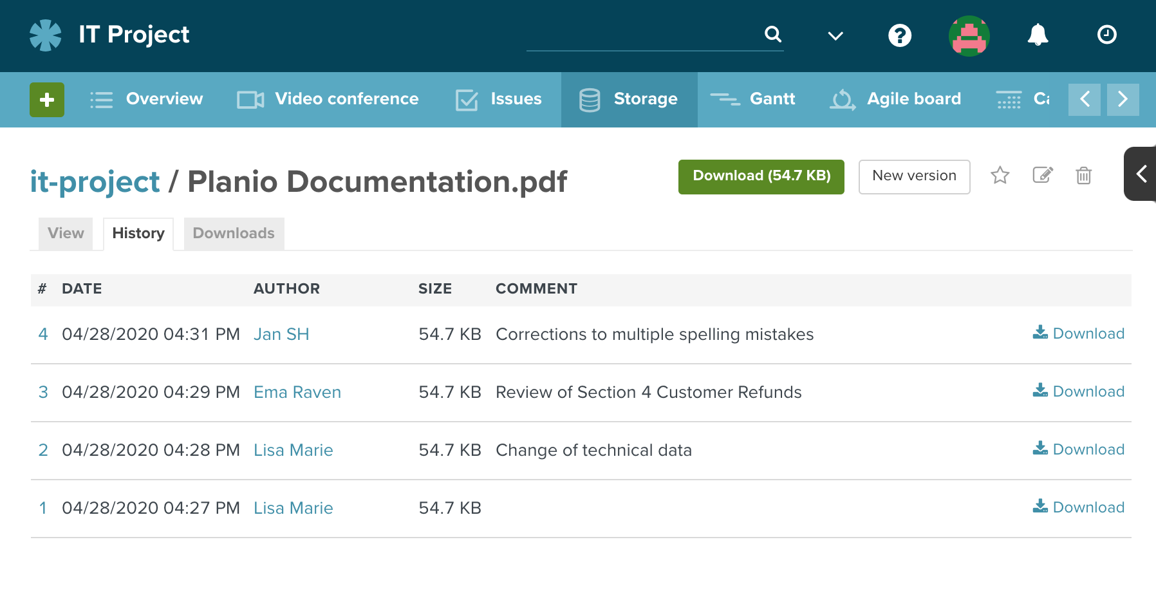Image resolution: width=1156 pixels, height=600 pixels.
Task: Click date 04/28/2020 04:29 PM
Action: point(151,392)
